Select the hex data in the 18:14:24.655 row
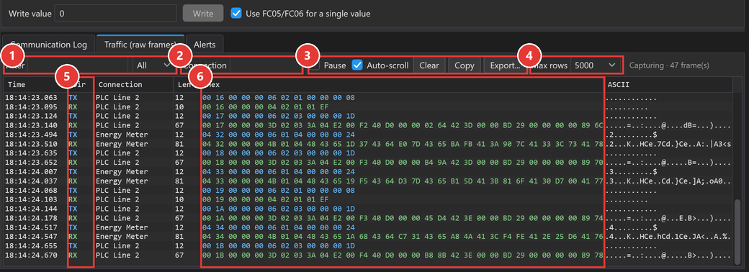 coord(279,246)
